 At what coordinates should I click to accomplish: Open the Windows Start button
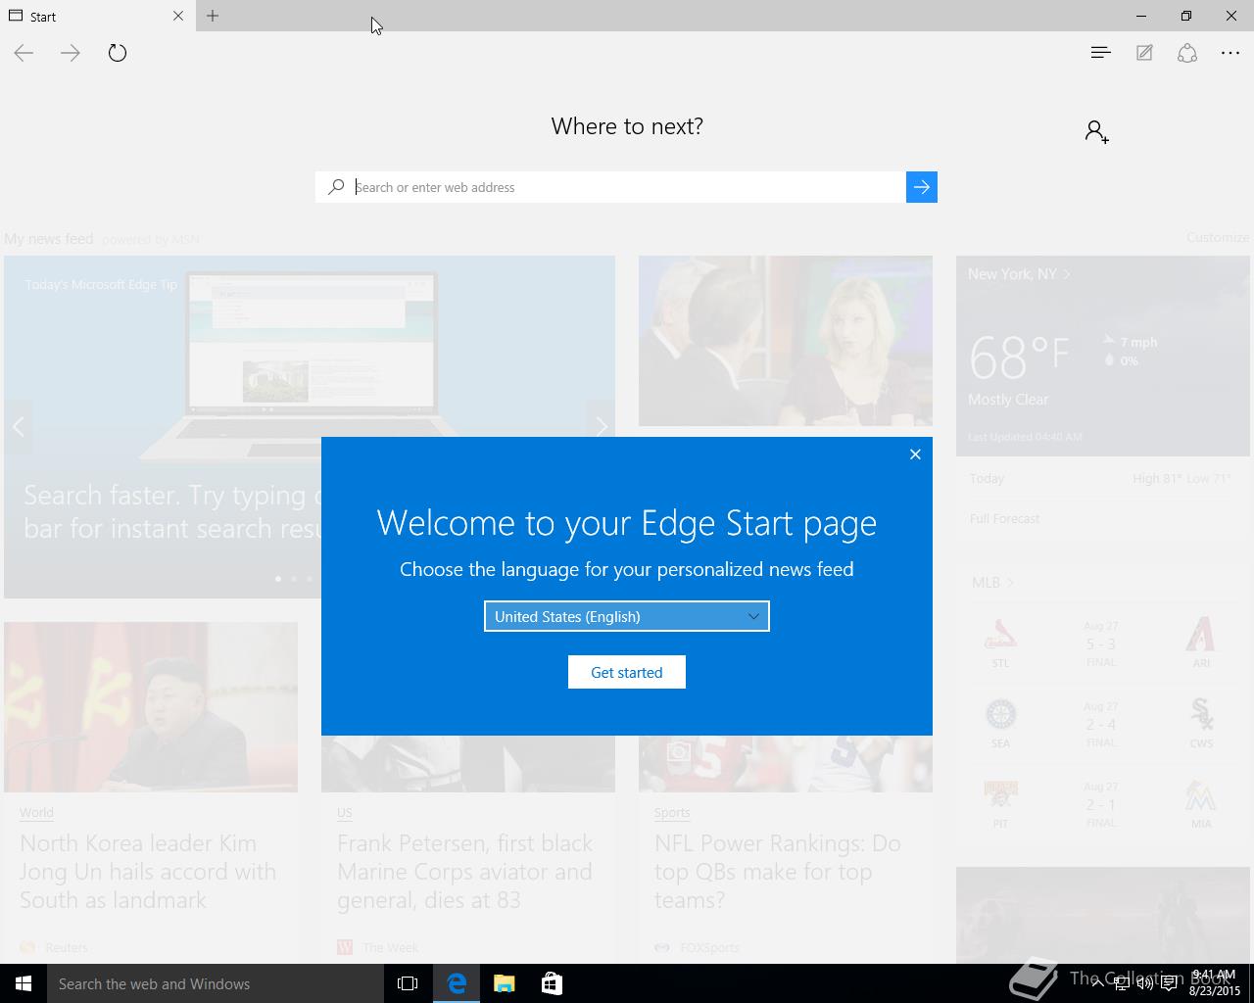coord(24,983)
